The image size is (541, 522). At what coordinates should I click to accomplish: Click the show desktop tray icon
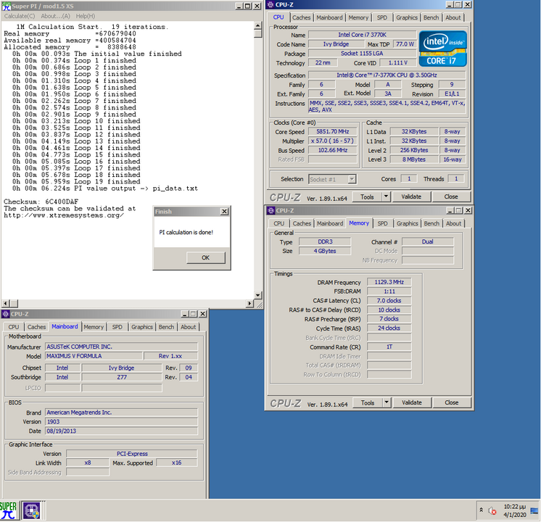coord(534,510)
